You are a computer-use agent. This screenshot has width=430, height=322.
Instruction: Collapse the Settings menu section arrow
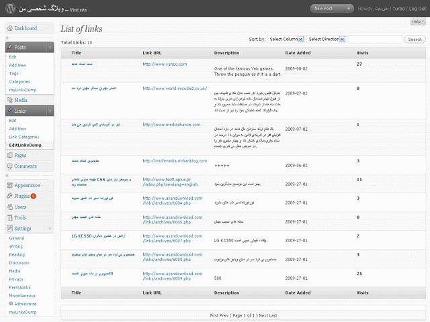50,229
